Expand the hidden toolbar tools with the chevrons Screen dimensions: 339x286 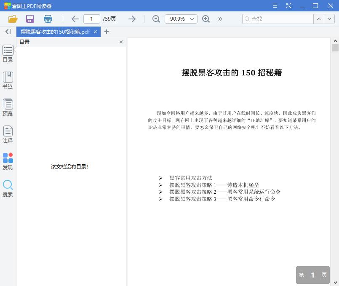(220, 19)
